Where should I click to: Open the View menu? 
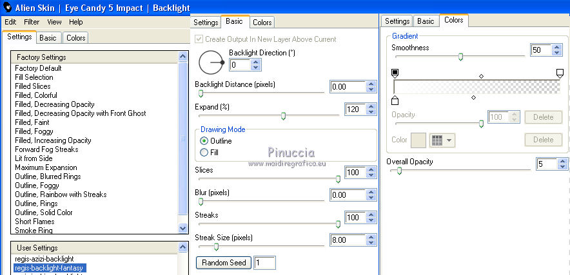[54, 22]
